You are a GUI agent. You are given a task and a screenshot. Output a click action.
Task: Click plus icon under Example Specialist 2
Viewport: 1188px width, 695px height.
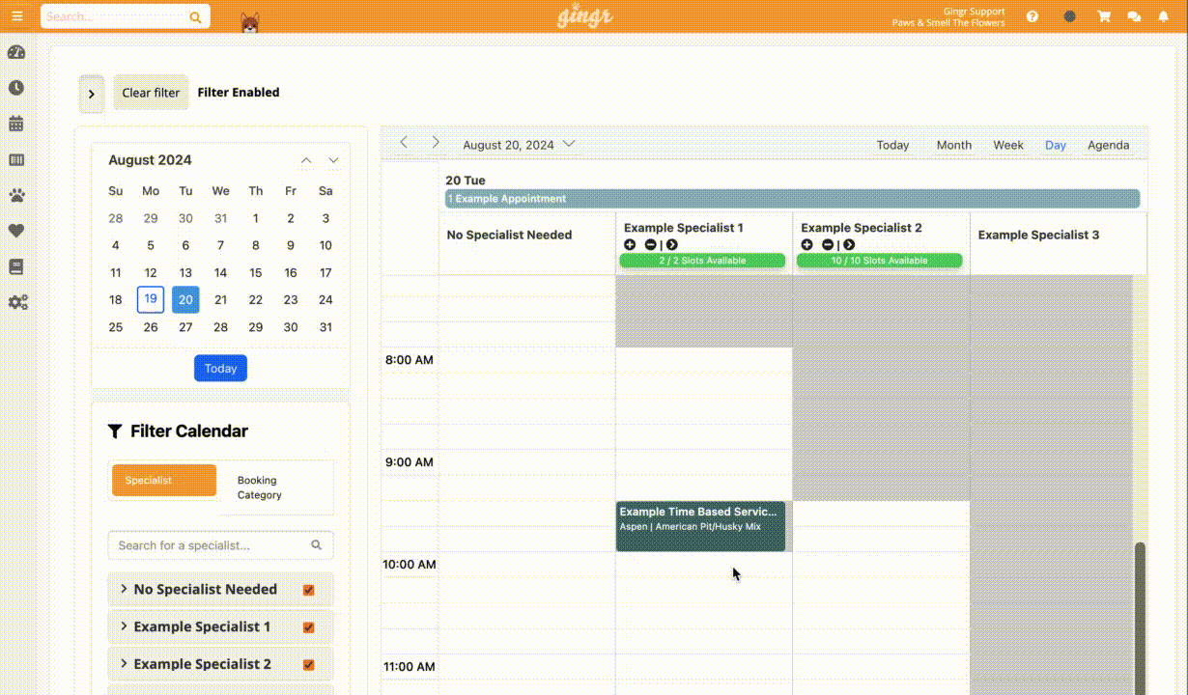tap(806, 245)
